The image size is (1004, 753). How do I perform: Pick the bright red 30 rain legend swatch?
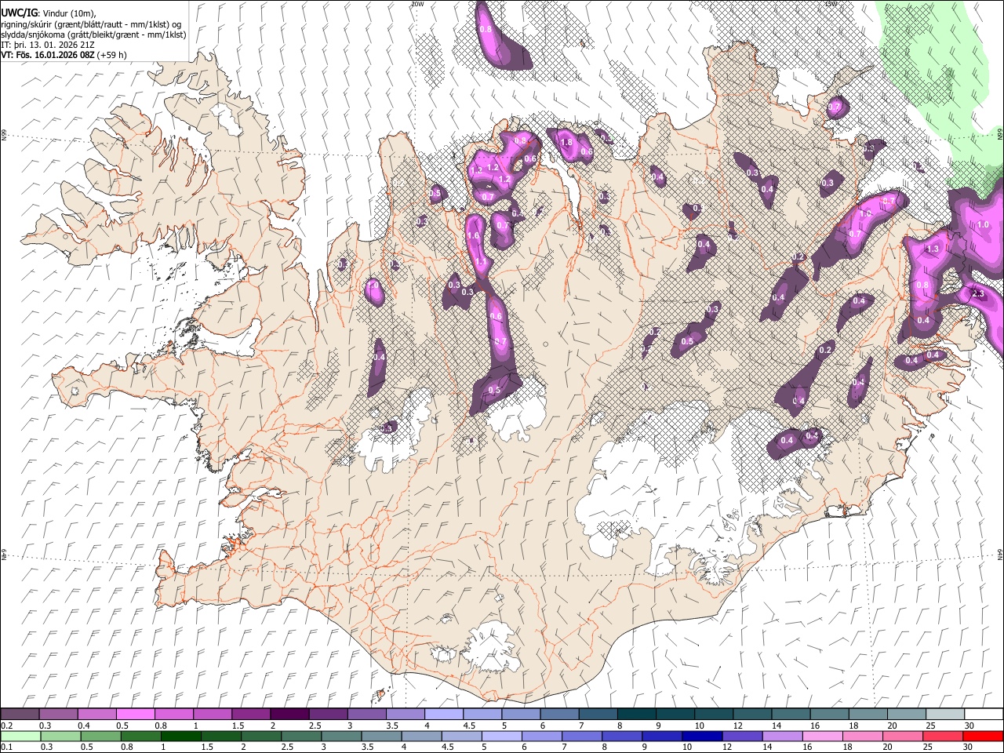point(984,736)
